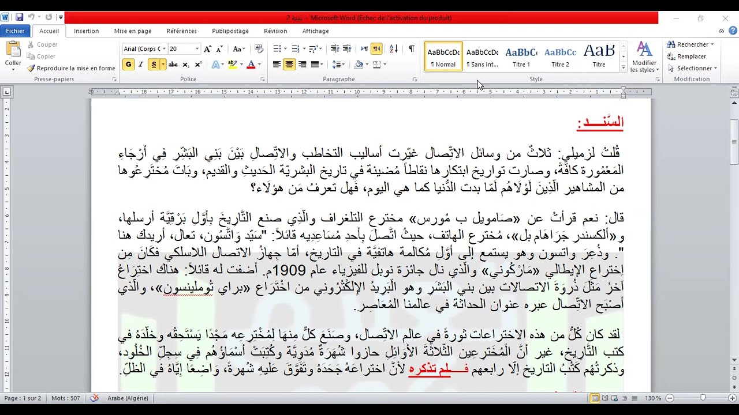
Task: Toggle the ruler display button above scrollbar
Action: 734,92
